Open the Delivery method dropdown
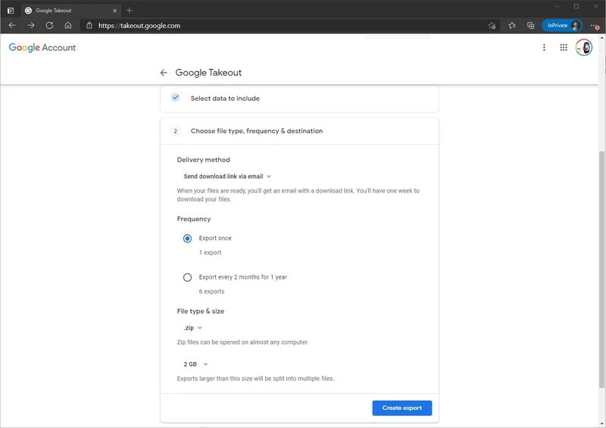This screenshot has height=428, width=606. coord(227,177)
